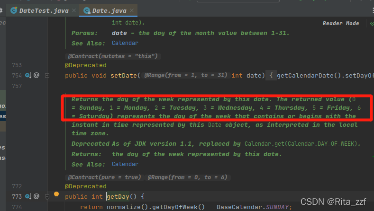Image resolution: width=374 pixels, height=211 pixels.
Task: Close the Date.java tab
Action: pos(132,10)
